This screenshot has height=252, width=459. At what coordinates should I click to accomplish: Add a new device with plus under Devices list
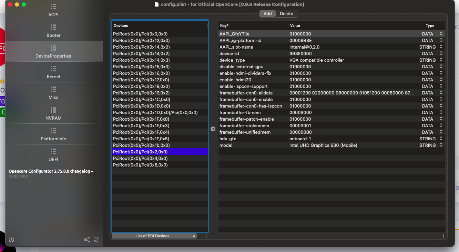point(206,236)
